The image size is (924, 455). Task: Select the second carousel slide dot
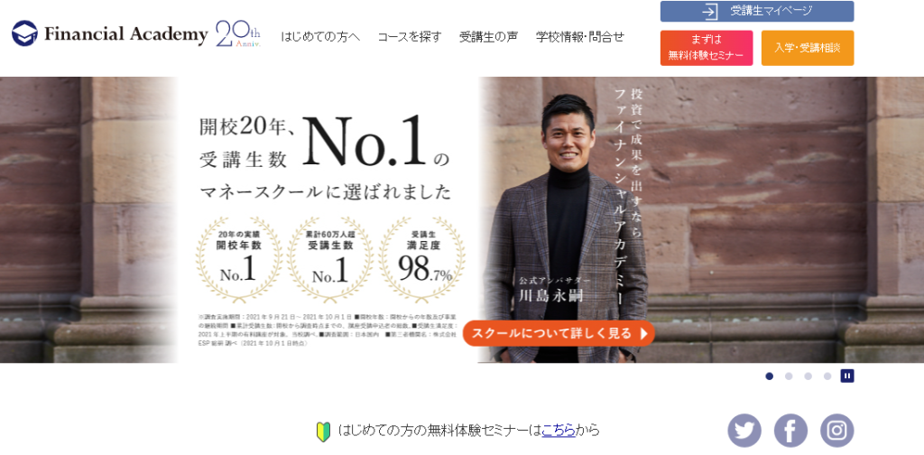pyautogui.click(x=789, y=376)
